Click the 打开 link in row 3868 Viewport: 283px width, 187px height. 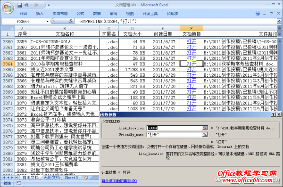tap(191, 86)
